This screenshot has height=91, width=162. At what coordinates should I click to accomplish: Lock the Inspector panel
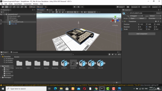pos(158,10)
